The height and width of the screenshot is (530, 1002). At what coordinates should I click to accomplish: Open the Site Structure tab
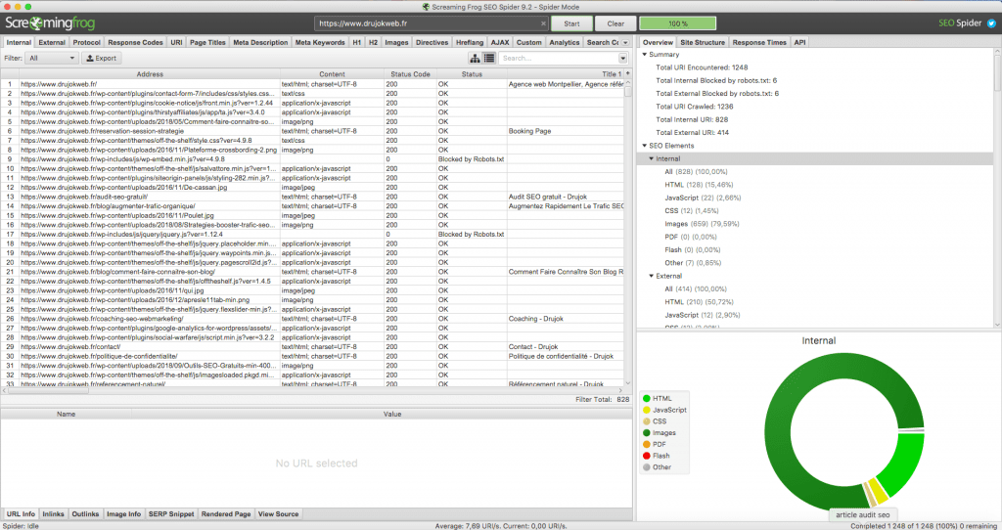pyautogui.click(x=703, y=43)
